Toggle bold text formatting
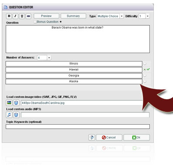Screen dimensions: 173x165 point(9,16)
